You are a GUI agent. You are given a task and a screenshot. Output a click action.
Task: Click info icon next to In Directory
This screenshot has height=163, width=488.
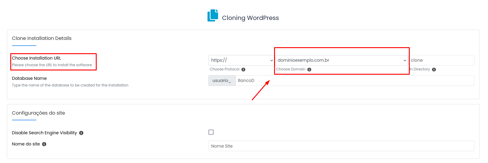pyautogui.click(x=434, y=70)
